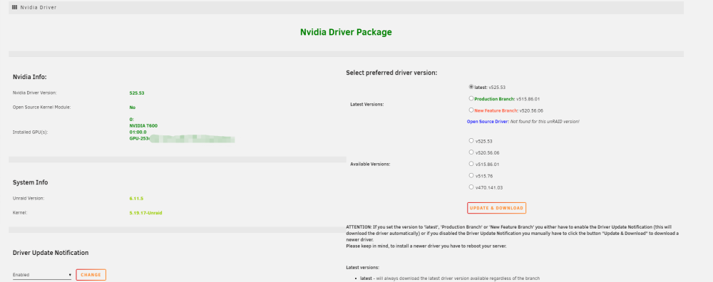Click the UPDATE & DOWNLOAD button
The image size is (713, 282).
[496, 208]
